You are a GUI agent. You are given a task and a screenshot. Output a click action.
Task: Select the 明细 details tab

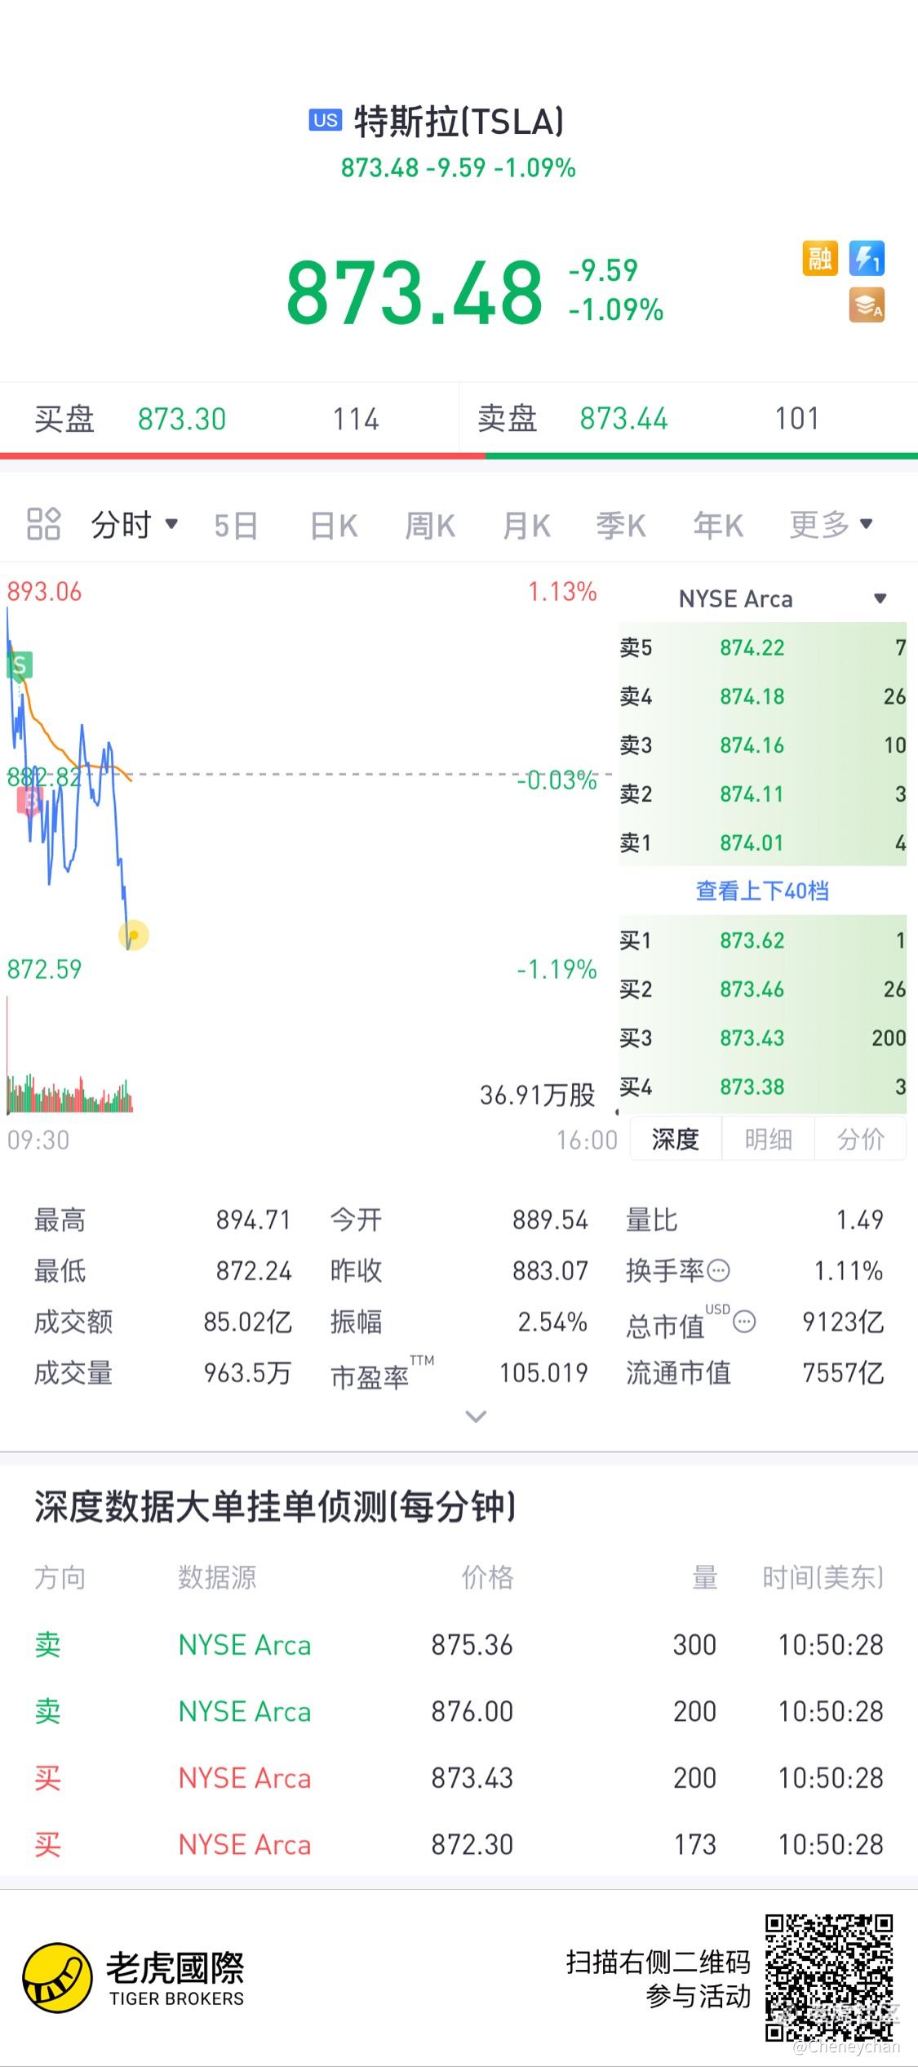[x=768, y=1139]
